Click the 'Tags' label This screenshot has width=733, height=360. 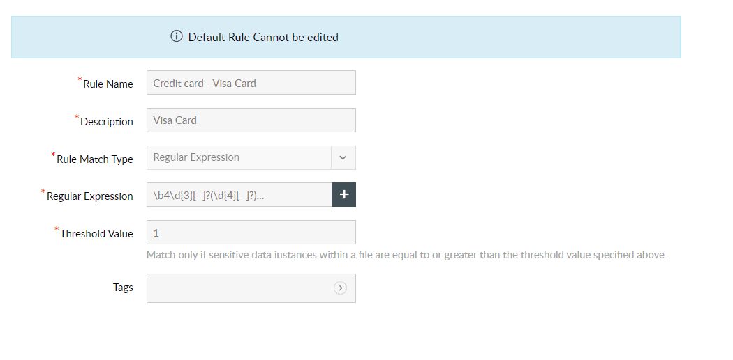[123, 288]
